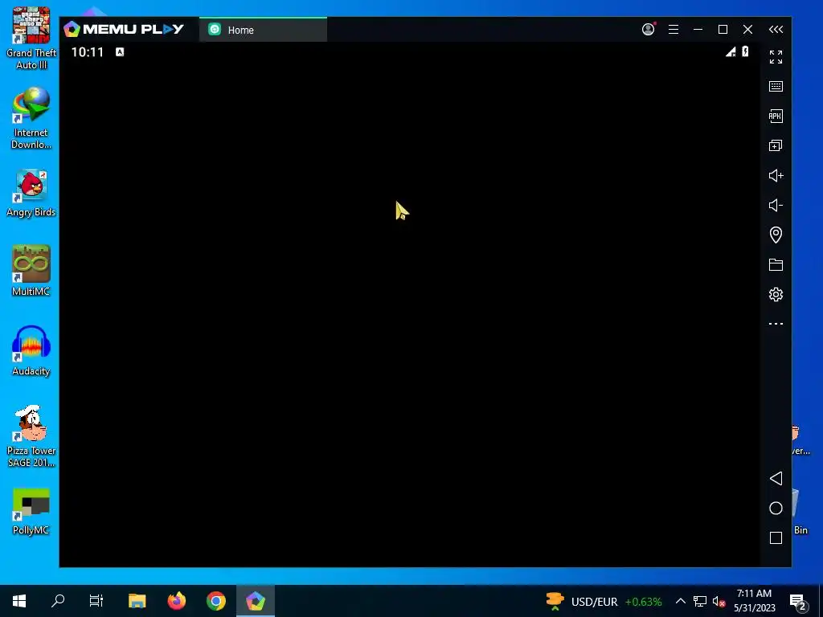Select the Pizza Tower SAGE desktop shortcut
The width and height of the screenshot is (823, 617).
pos(31,436)
